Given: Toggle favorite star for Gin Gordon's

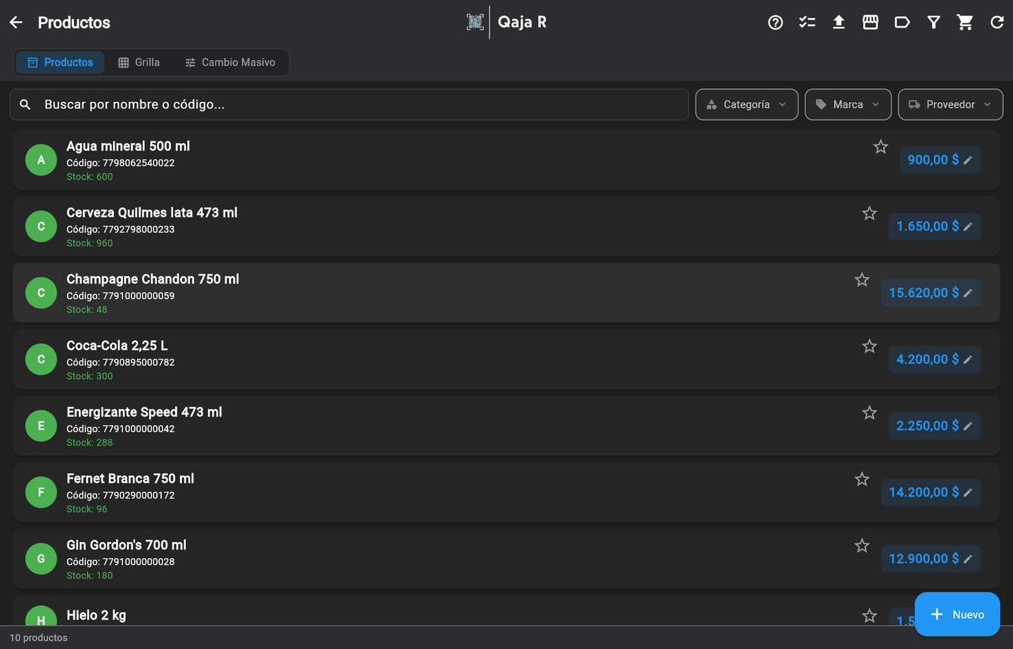Looking at the screenshot, I should click(x=862, y=546).
